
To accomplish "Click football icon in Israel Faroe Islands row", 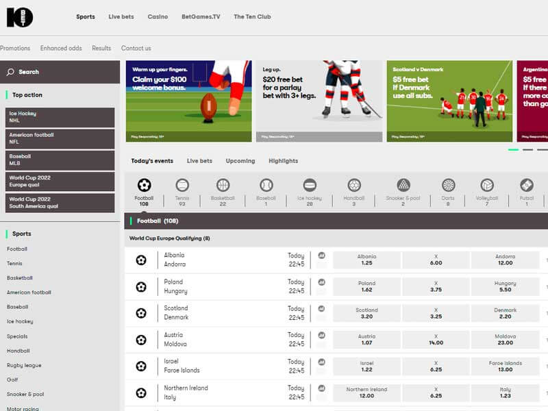I will pyautogui.click(x=141, y=366).
